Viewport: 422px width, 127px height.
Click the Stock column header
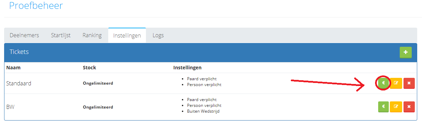click(x=89, y=68)
